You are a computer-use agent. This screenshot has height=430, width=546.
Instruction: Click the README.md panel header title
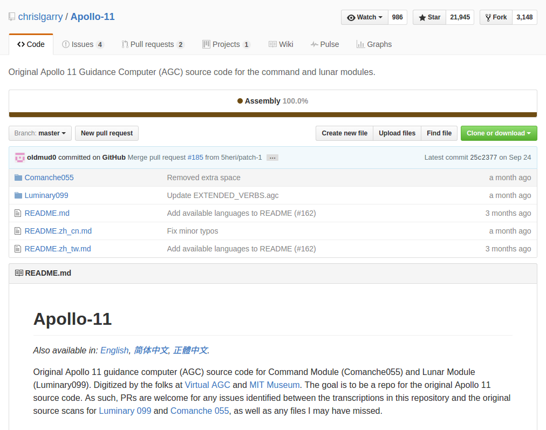click(48, 273)
